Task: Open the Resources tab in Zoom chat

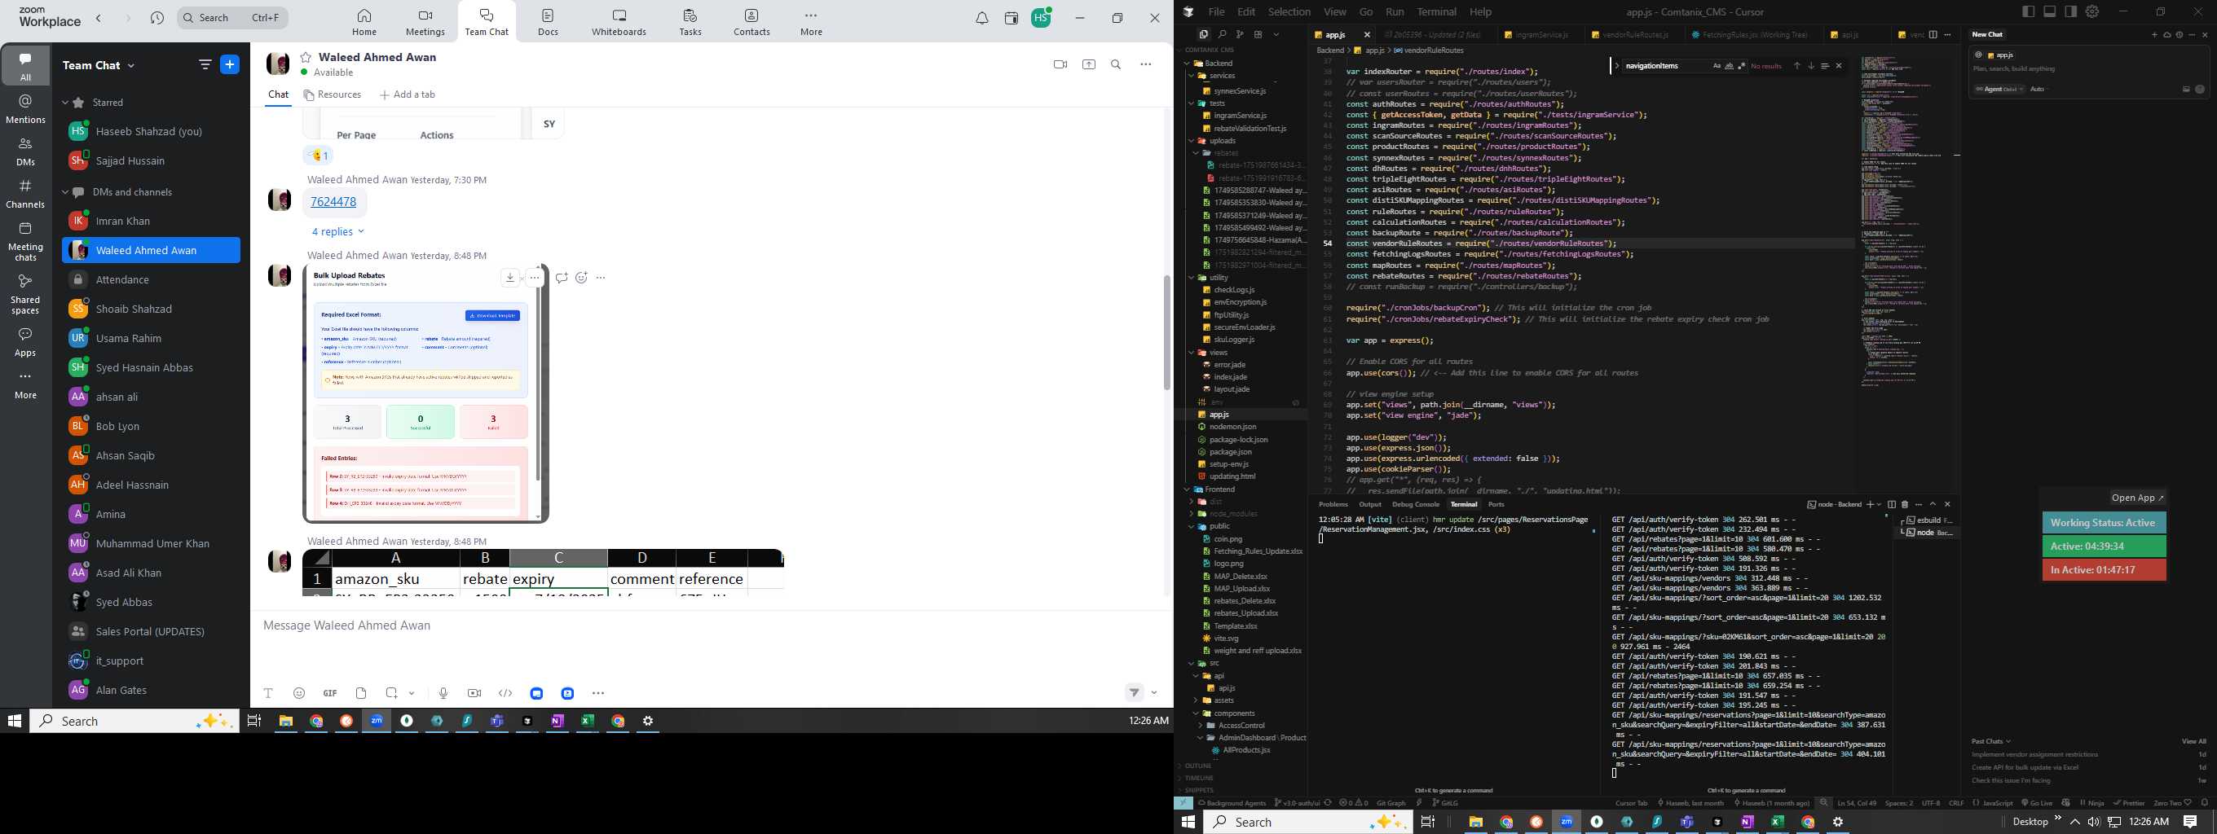Action: [x=333, y=95]
